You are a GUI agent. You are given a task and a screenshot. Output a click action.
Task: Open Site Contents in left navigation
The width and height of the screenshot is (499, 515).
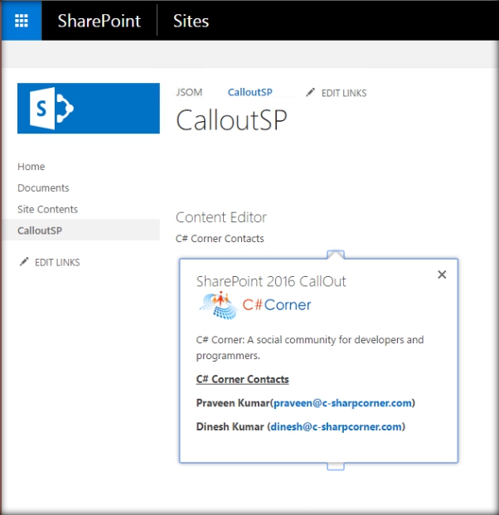pyautogui.click(x=47, y=209)
